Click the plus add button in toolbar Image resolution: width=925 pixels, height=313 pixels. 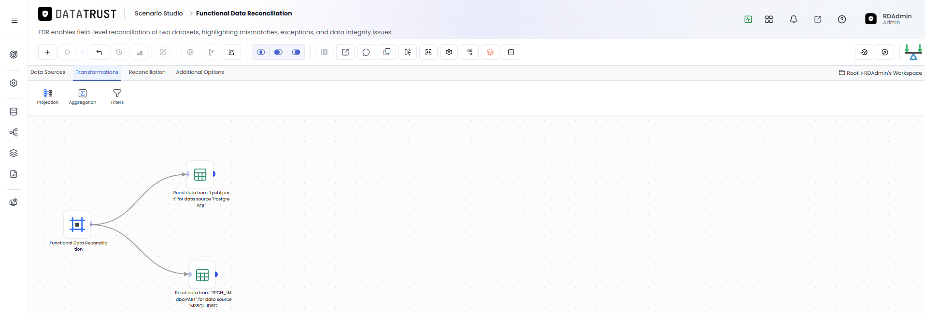pos(47,52)
